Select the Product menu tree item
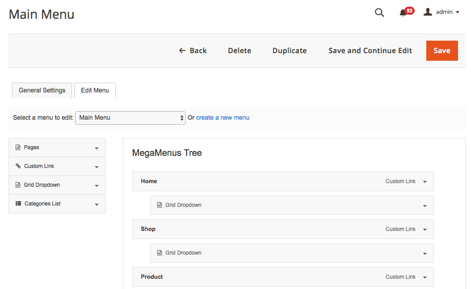 (x=152, y=276)
